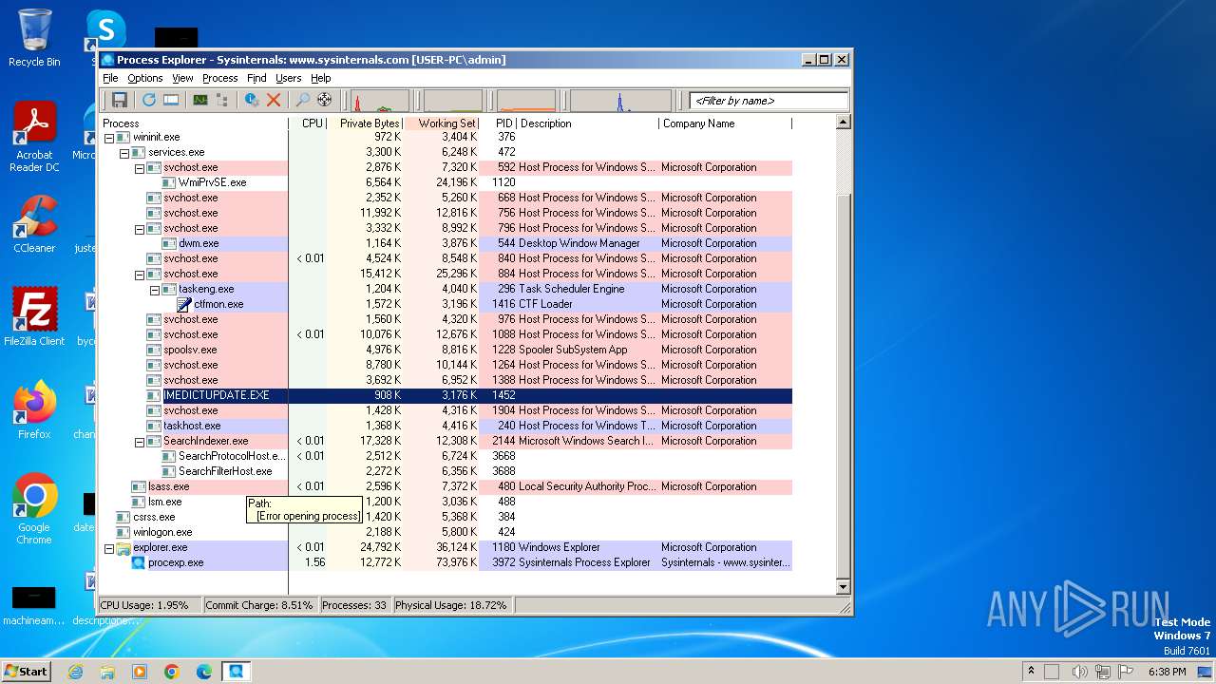Select the spoolsv.exe process row
The width and height of the screenshot is (1216, 684).
tap(446, 350)
